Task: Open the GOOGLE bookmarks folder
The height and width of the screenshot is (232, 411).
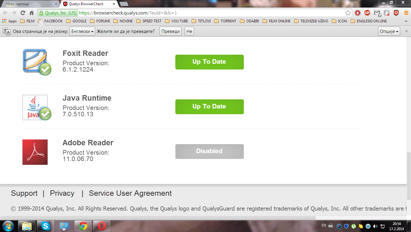Action: coord(76,21)
